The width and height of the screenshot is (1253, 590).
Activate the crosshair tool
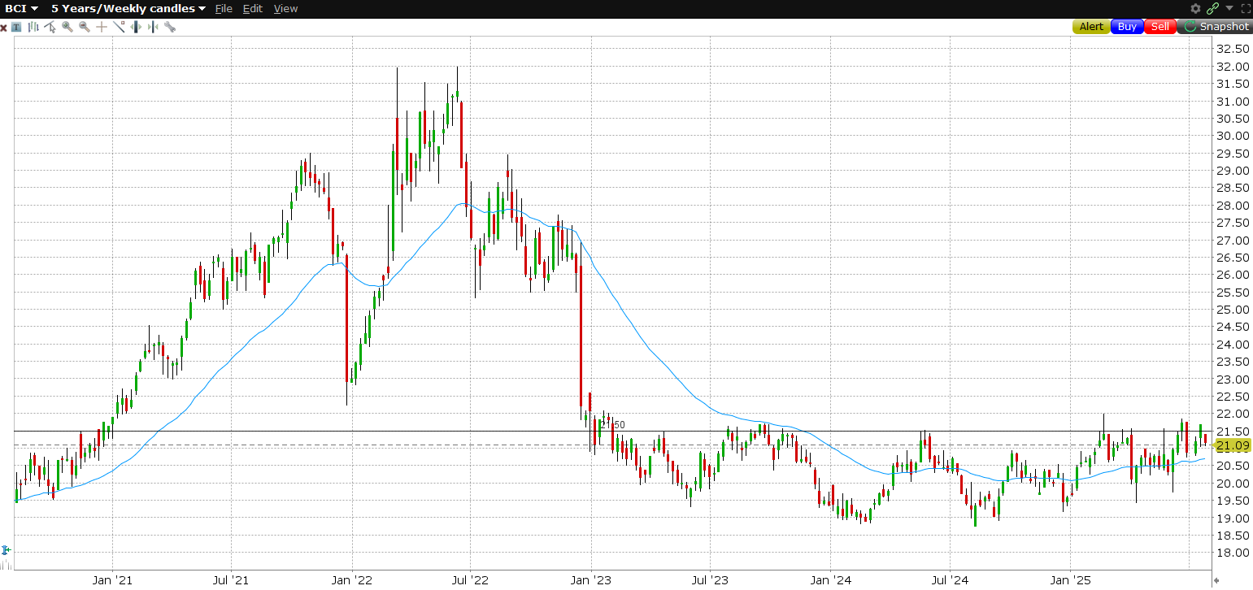click(102, 27)
